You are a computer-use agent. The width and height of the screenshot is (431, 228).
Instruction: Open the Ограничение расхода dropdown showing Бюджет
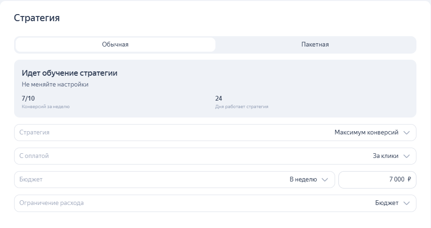click(215, 203)
